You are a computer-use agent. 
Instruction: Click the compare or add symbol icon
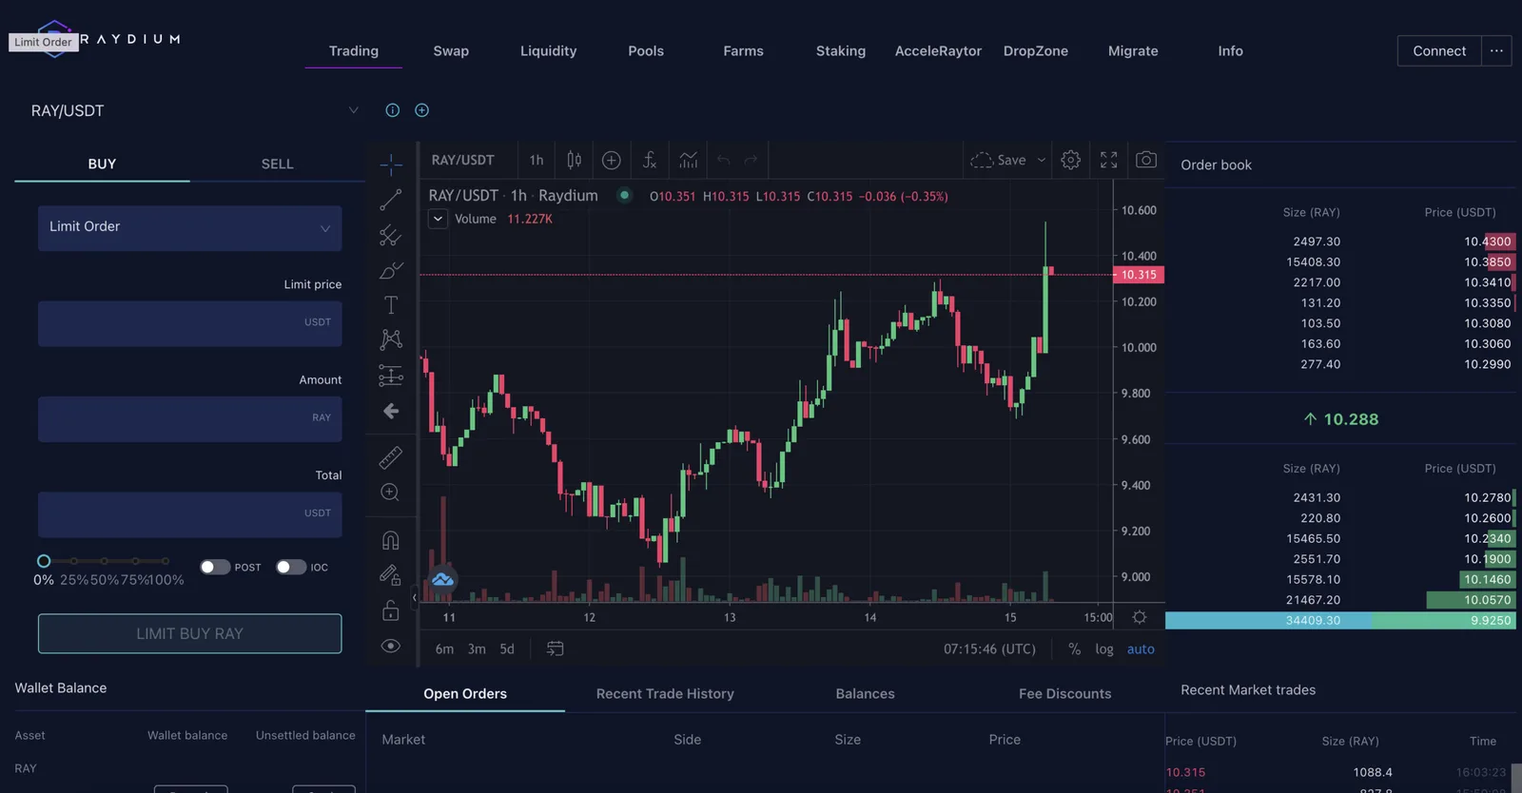(x=612, y=160)
